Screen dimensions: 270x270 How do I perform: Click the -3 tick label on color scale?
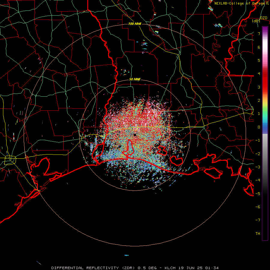coord(258,167)
